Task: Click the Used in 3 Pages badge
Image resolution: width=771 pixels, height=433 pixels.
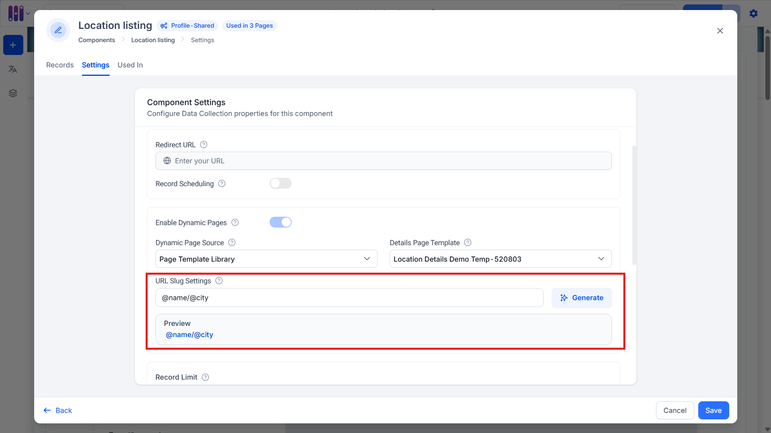Action: click(250, 26)
